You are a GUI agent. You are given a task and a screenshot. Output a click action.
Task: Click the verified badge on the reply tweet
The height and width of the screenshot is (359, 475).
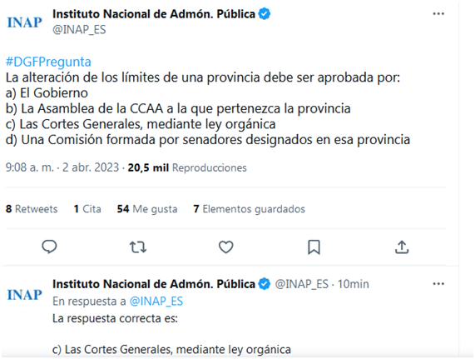pyautogui.click(x=265, y=284)
